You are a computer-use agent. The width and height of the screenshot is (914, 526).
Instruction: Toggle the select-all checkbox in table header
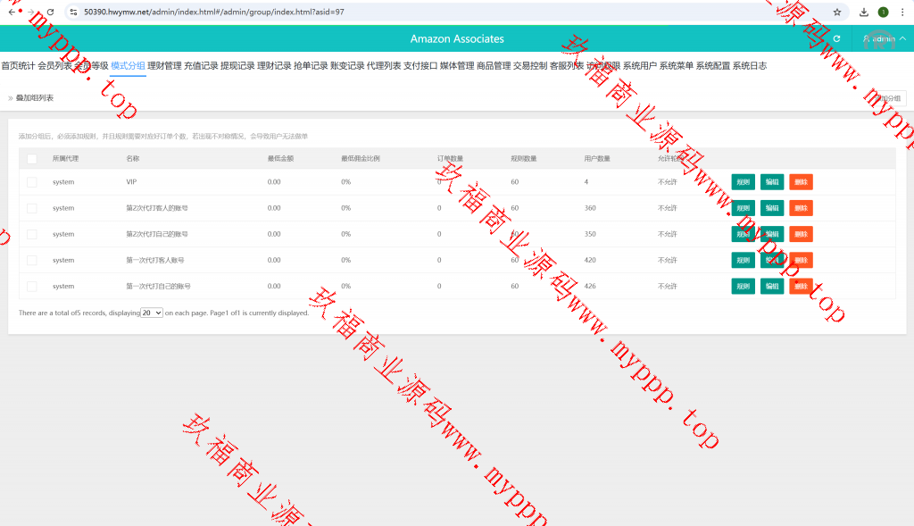[x=32, y=159]
